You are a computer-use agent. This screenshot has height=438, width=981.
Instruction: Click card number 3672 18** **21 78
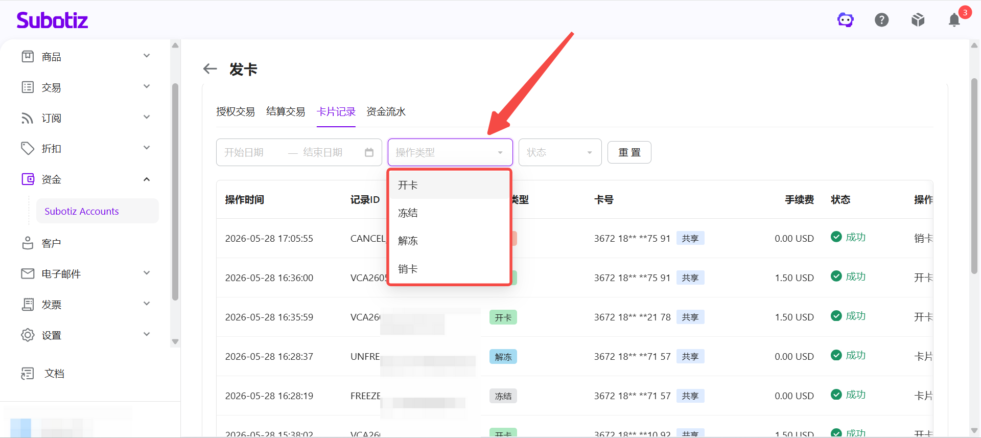click(x=632, y=317)
